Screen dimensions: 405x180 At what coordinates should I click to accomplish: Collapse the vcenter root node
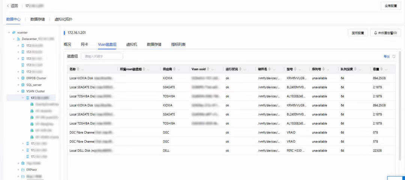[x=9, y=33]
